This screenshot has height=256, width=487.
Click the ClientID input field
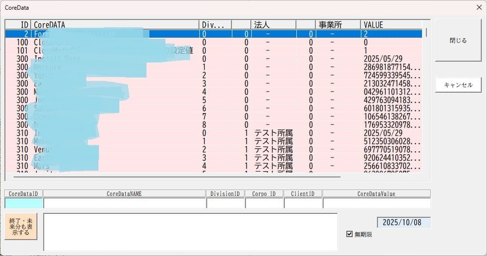(303, 203)
